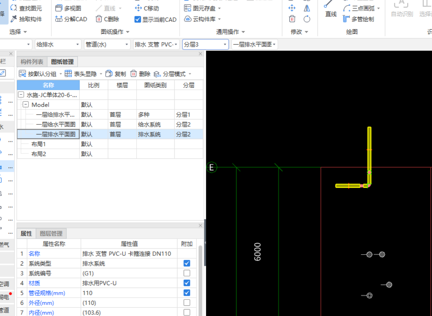This screenshot has height=316, width=432.
Task: Collapse the Model tree node
Action: (26, 105)
